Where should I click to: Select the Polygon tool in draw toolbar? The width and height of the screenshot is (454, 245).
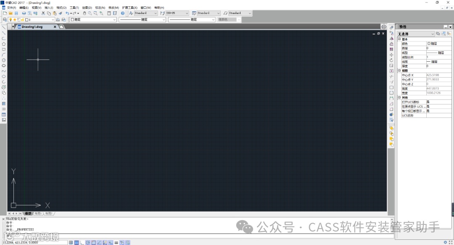pyautogui.click(x=4, y=44)
